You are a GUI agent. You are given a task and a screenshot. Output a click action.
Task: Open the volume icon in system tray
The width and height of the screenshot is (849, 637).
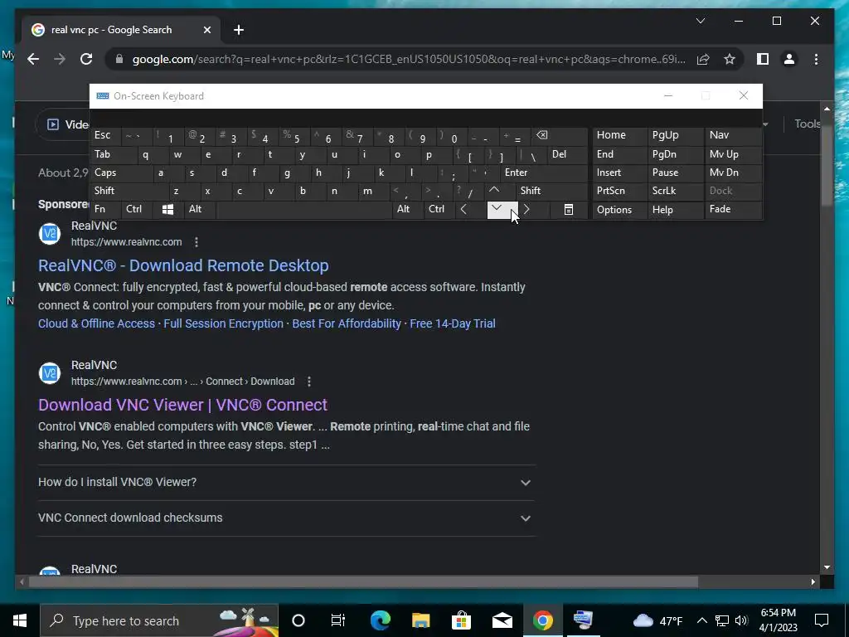point(741,620)
